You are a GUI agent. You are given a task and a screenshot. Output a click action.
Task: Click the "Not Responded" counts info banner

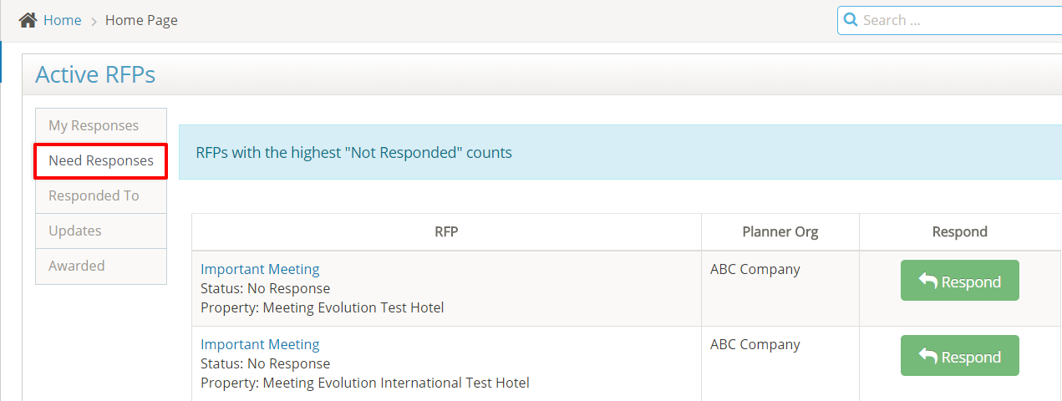(x=353, y=153)
